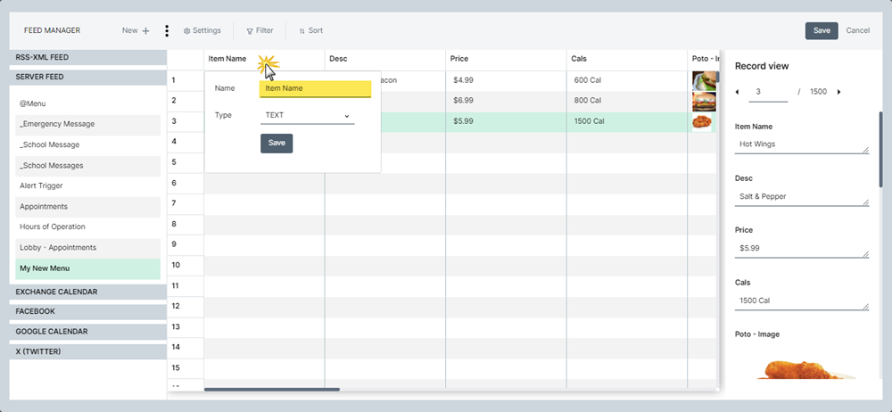This screenshot has width=892, height=412.
Task: Select the Alert Trigger feed
Action: 87,186
